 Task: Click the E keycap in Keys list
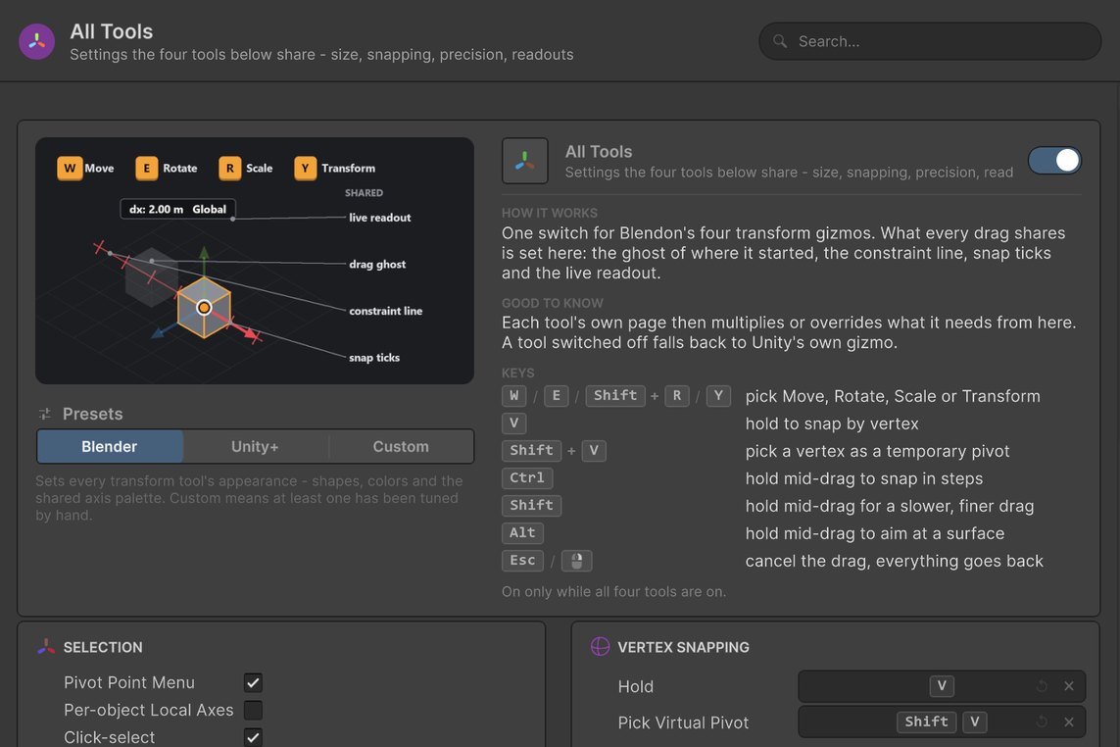point(557,396)
